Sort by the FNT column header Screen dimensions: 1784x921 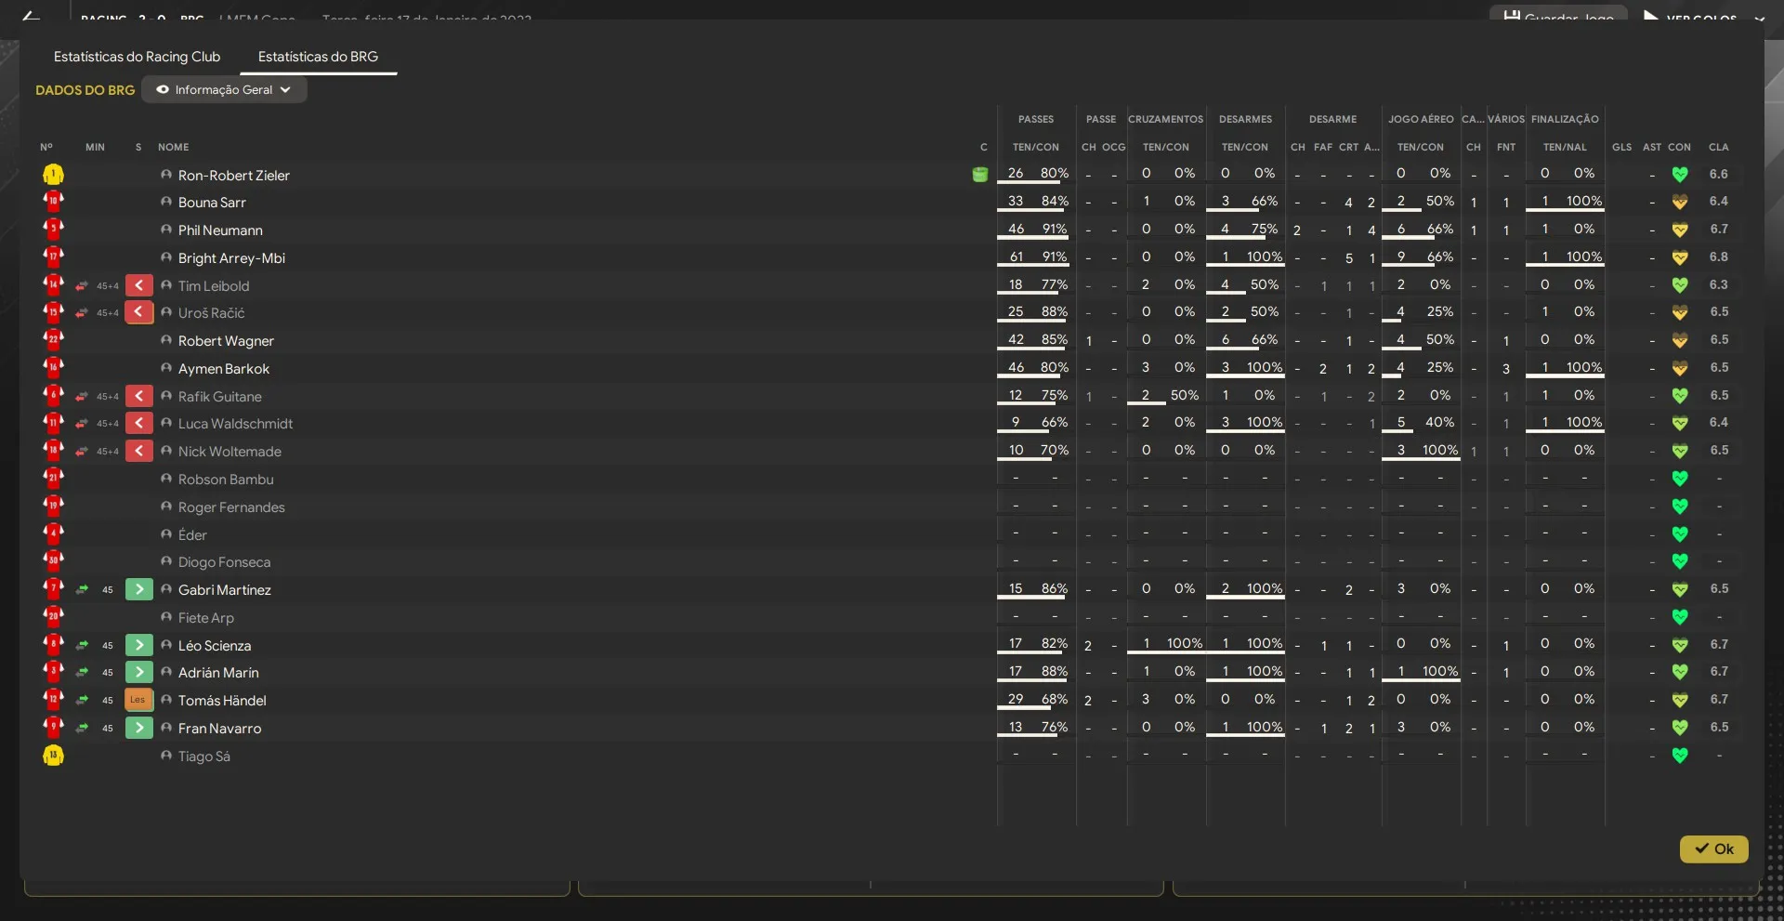click(x=1506, y=147)
